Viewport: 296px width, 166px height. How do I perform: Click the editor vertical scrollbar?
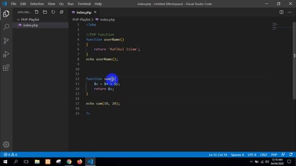[x=294, y=60]
